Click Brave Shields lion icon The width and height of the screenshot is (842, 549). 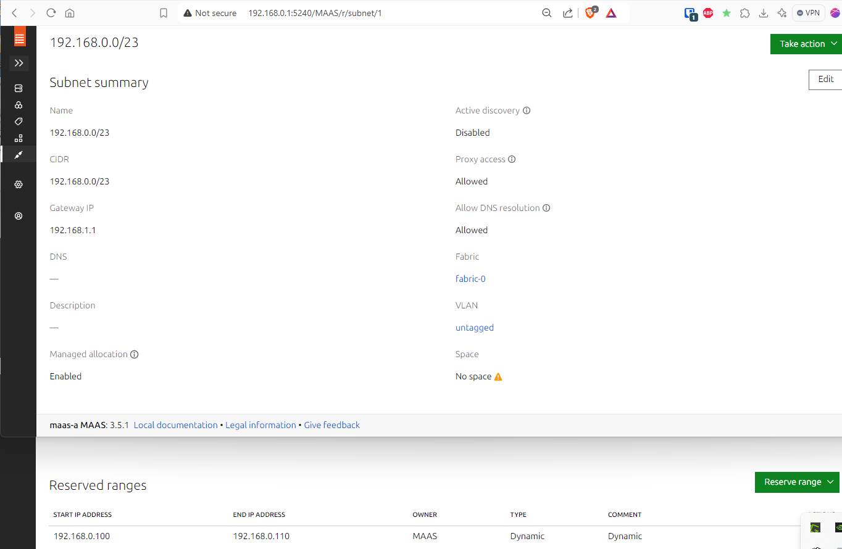pos(590,13)
